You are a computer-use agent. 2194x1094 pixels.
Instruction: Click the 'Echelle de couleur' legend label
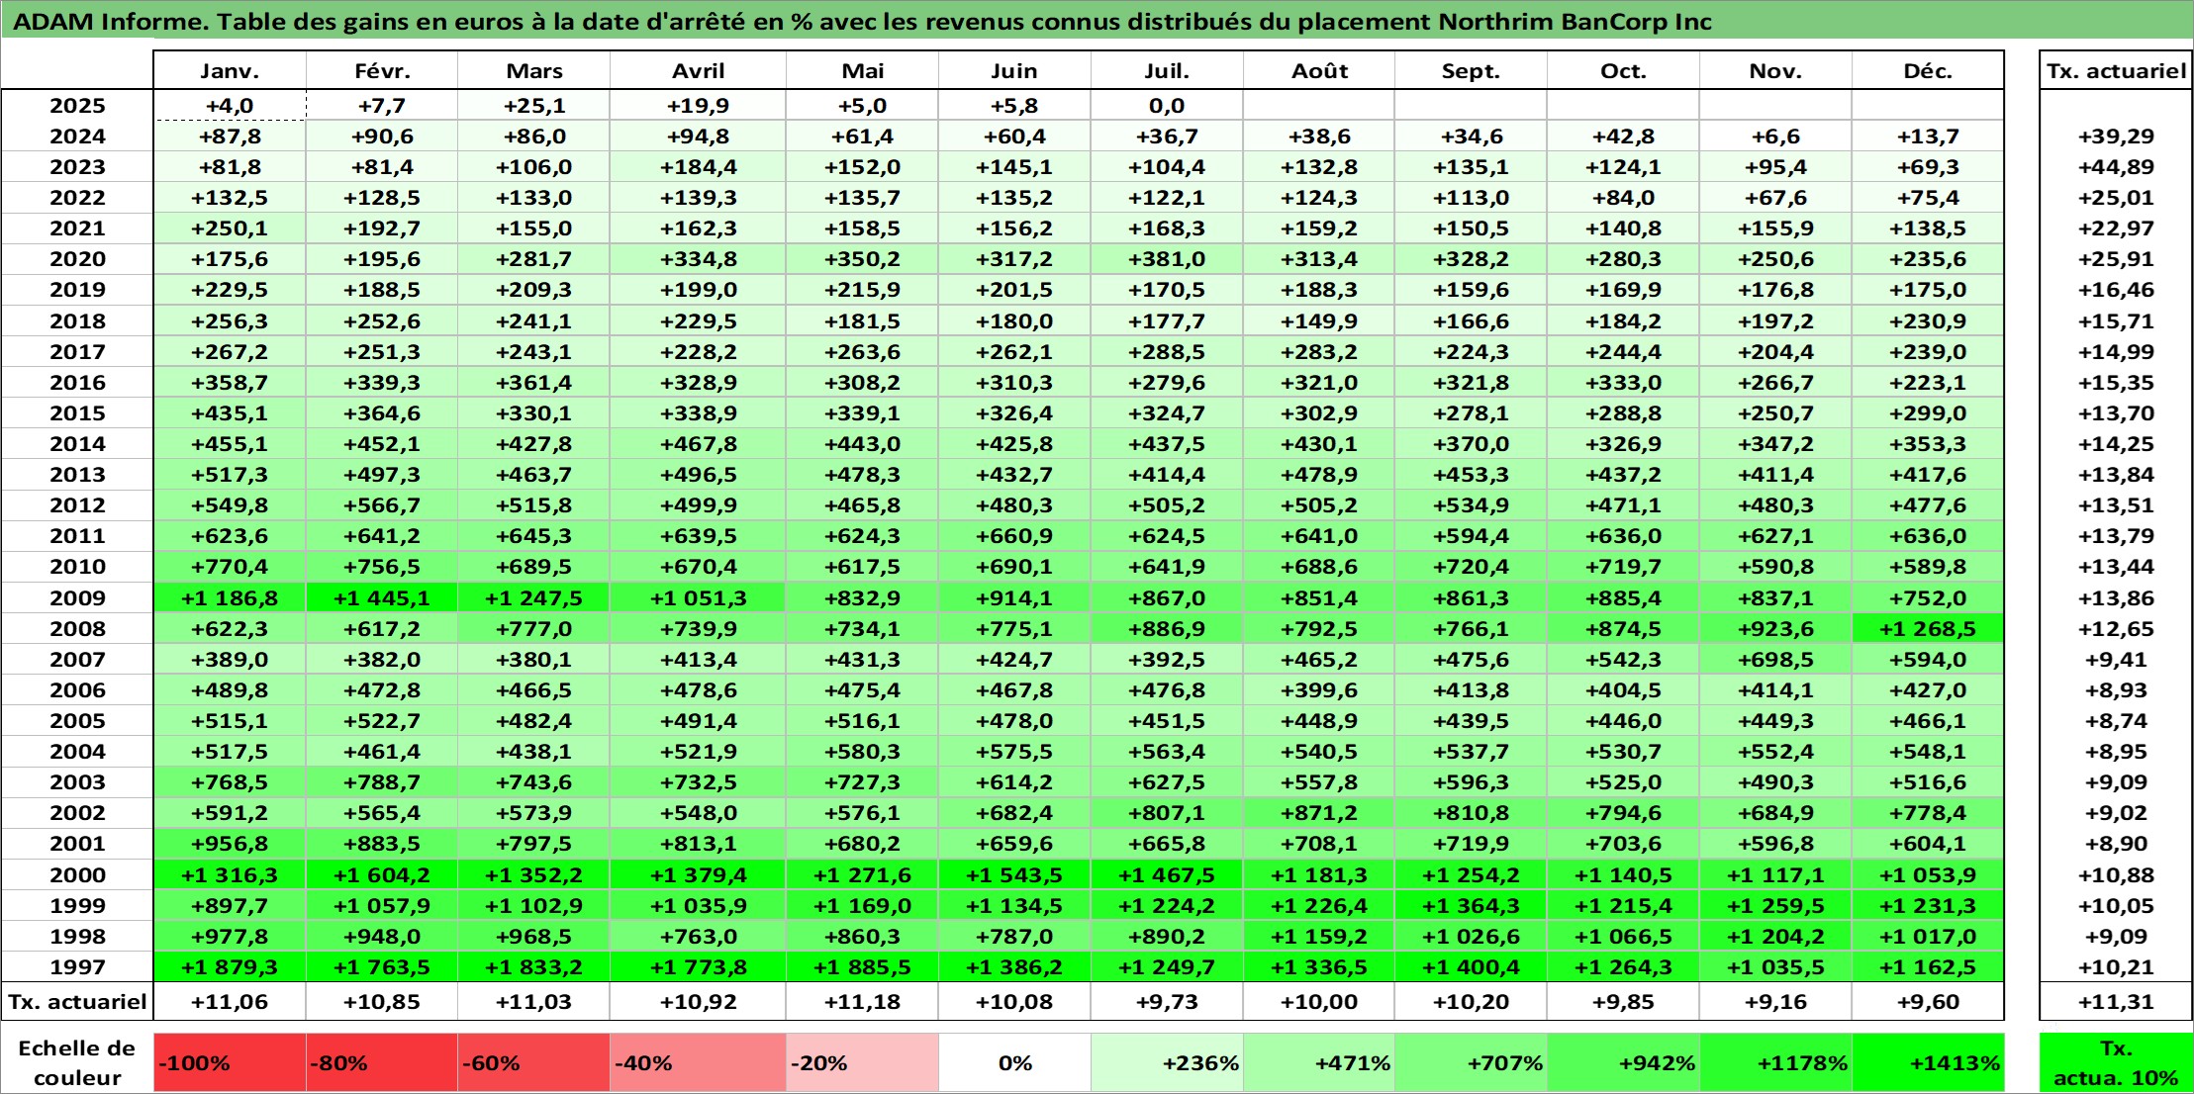pyautogui.click(x=77, y=1063)
